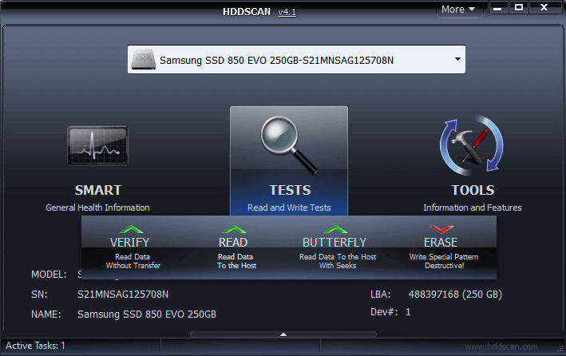This screenshot has width=566, height=356.
Task: Click NAME value Samsung SSD 850 EVO 250GB
Action: pos(147,314)
